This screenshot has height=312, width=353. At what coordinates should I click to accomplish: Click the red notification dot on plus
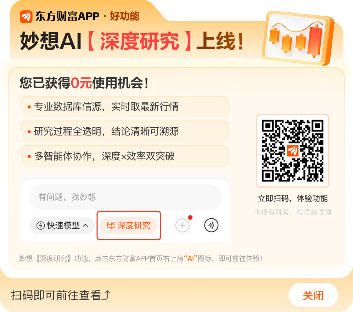coord(190,217)
